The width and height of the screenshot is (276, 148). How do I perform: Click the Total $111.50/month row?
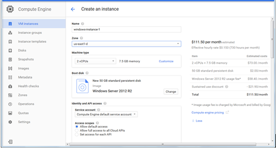click(x=230, y=94)
